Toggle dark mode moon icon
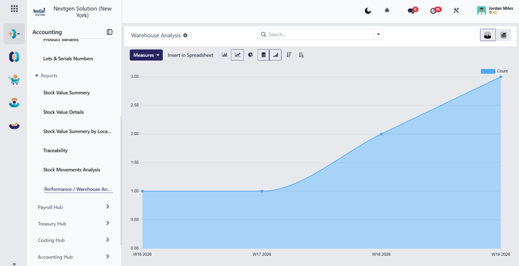Image resolution: width=519 pixels, height=266 pixels. coord(368,11)
